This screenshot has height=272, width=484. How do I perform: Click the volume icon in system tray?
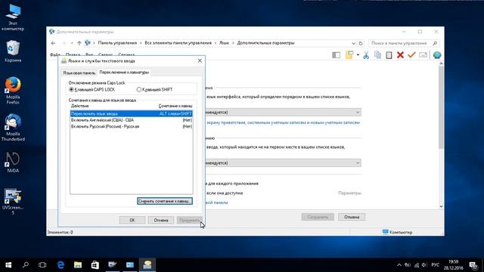[425, 265]
